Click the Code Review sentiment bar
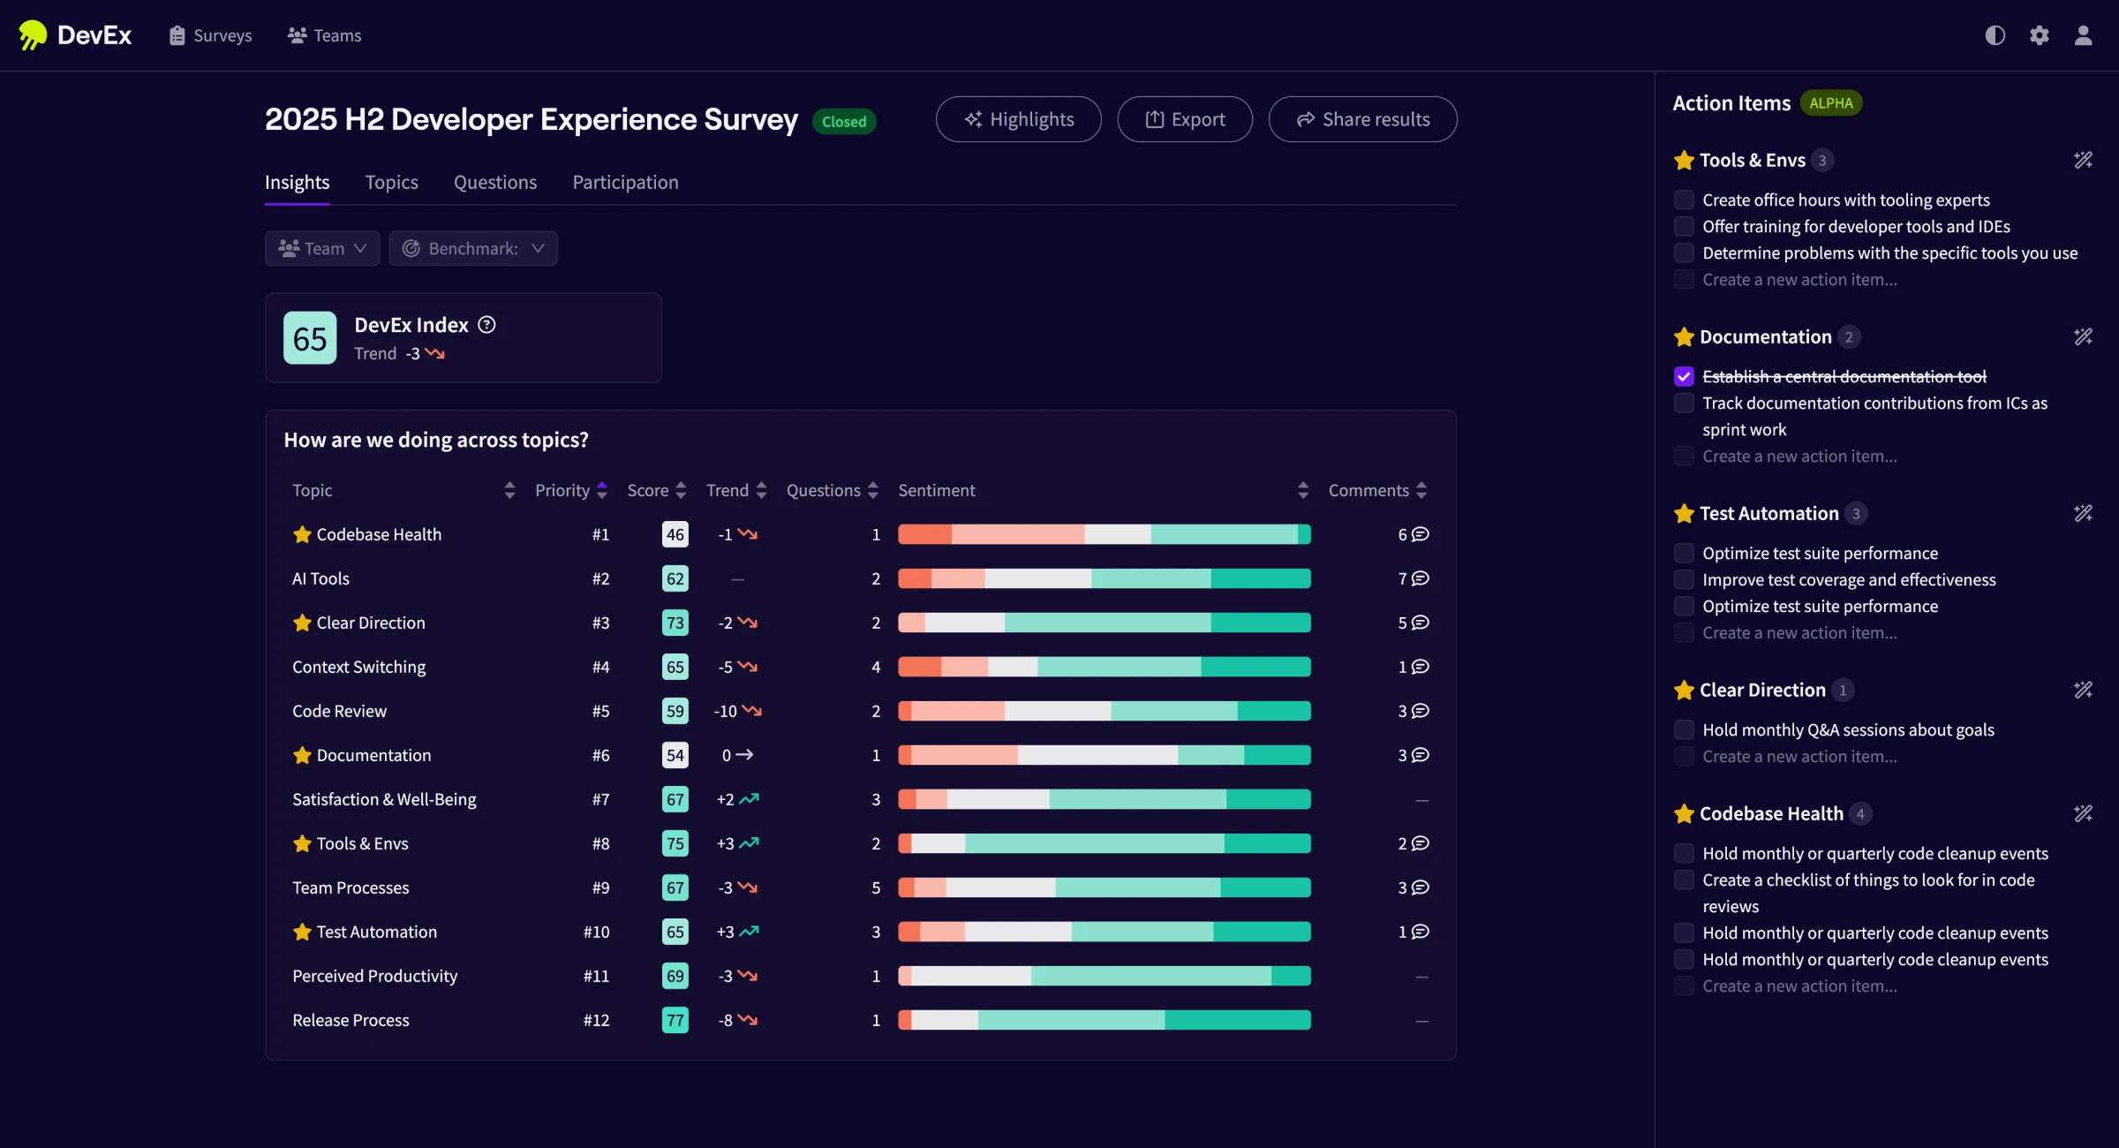 tap(1104, 711)
